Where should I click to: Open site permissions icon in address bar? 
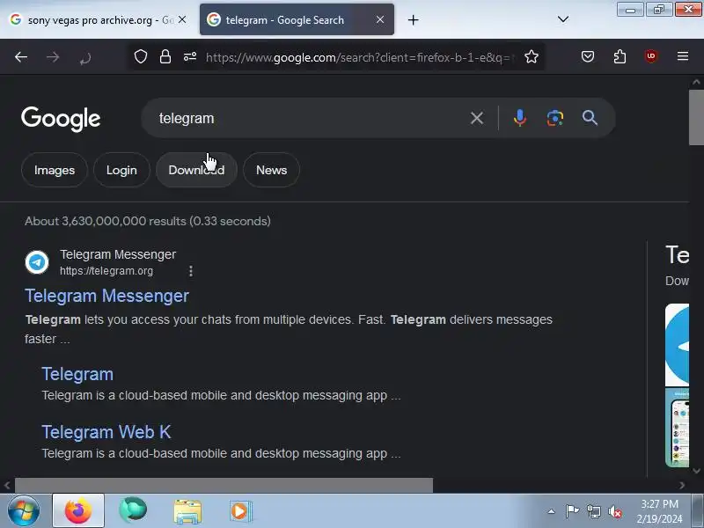pos(190,56)
